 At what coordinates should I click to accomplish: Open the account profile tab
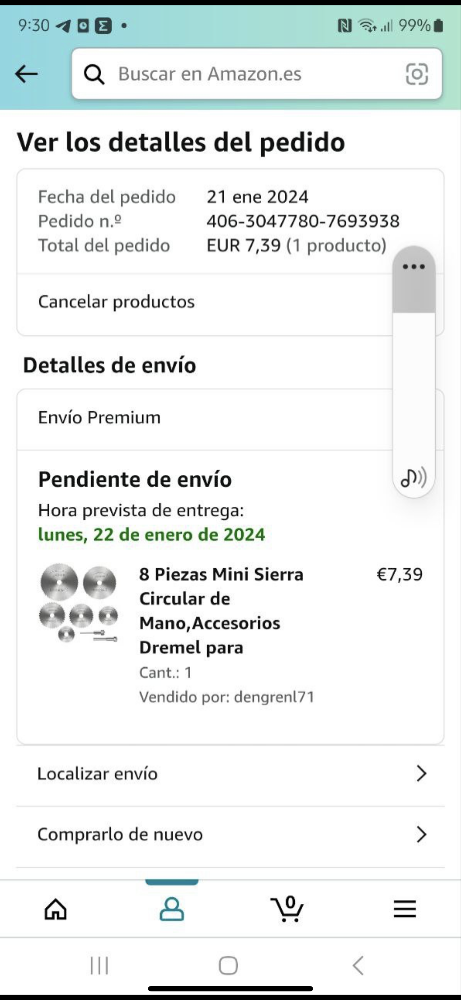pos(172,909)
